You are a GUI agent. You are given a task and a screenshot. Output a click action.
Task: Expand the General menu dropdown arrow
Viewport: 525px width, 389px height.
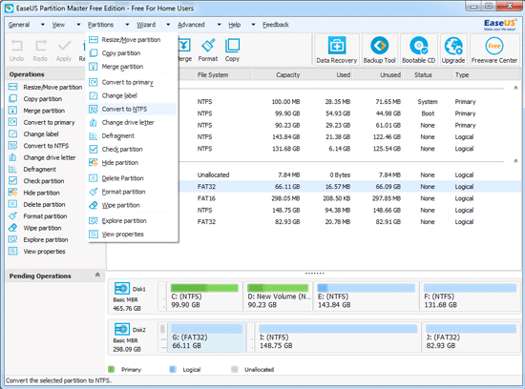[43, 25]
